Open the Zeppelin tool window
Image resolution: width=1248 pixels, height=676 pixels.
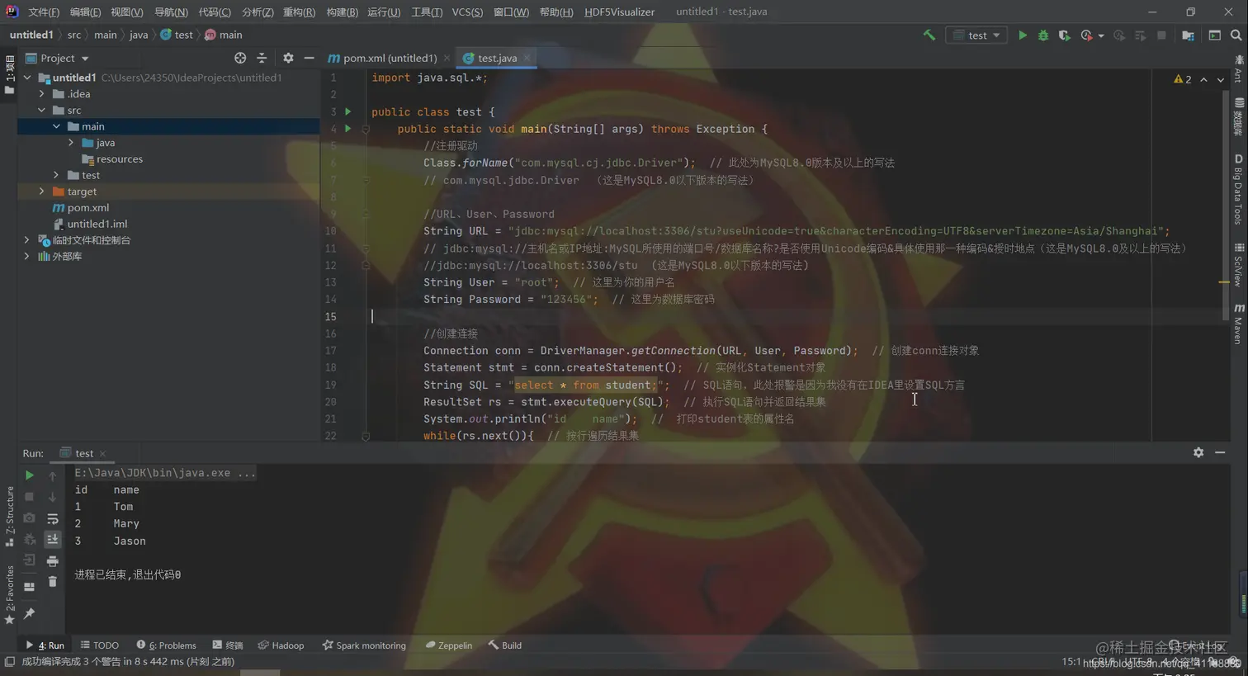point(448,645)
